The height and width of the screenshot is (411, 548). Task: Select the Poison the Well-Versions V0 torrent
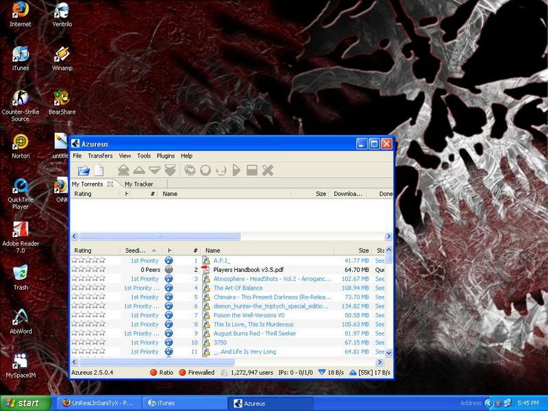228,315
